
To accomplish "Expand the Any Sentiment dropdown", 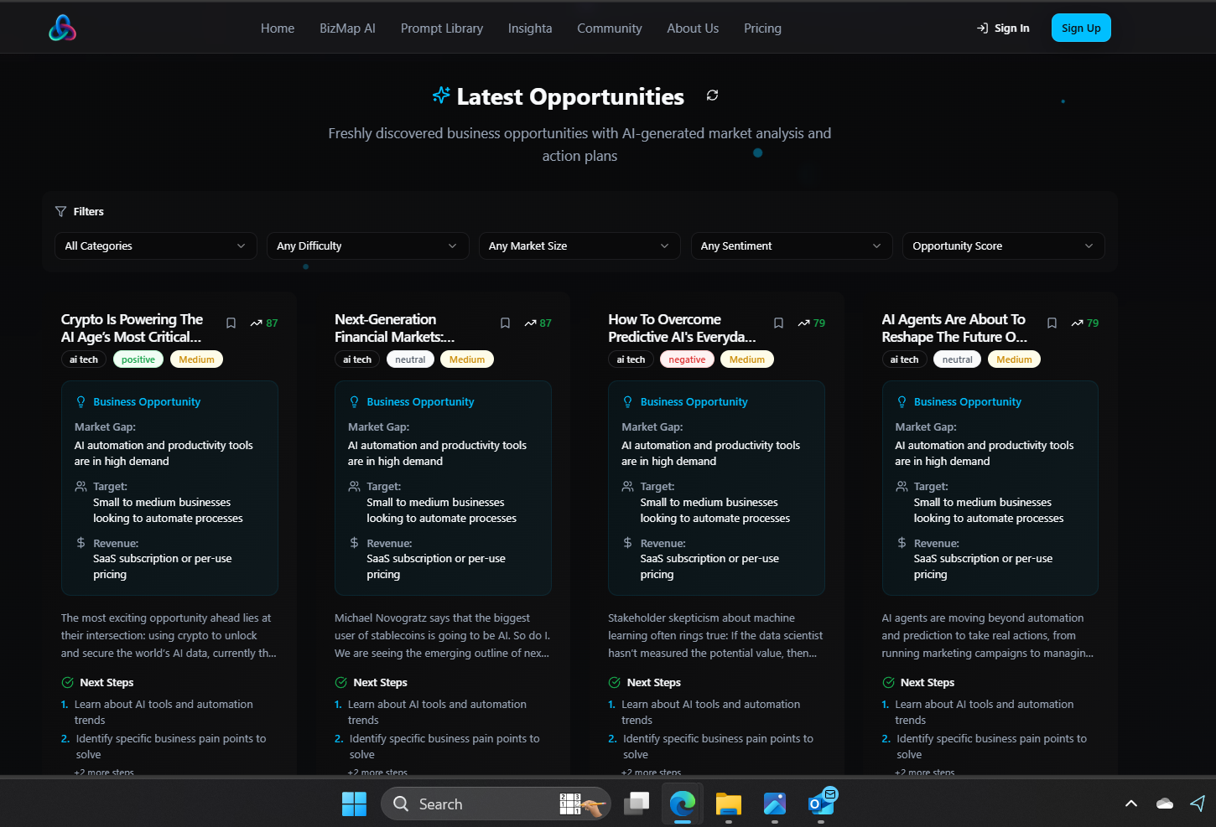I will [x=791, y=246].
